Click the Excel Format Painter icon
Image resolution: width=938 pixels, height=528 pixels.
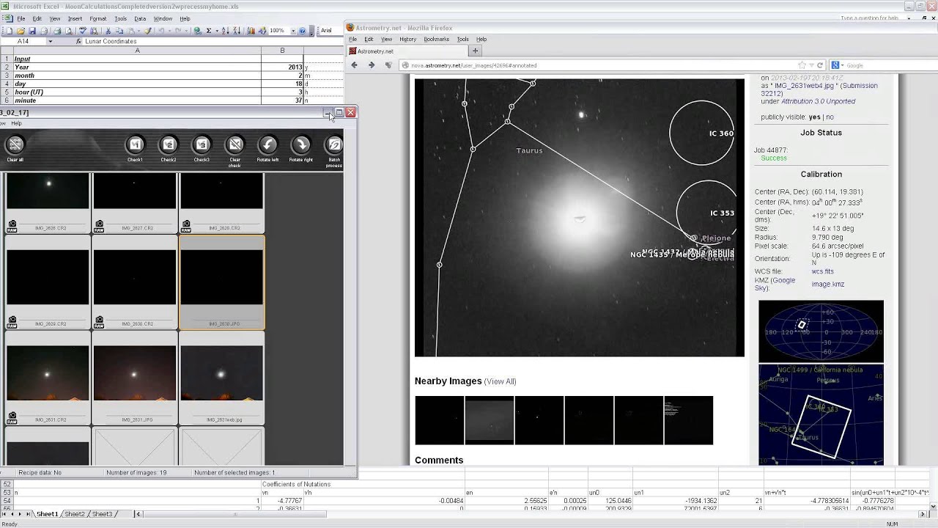[147, 31]
